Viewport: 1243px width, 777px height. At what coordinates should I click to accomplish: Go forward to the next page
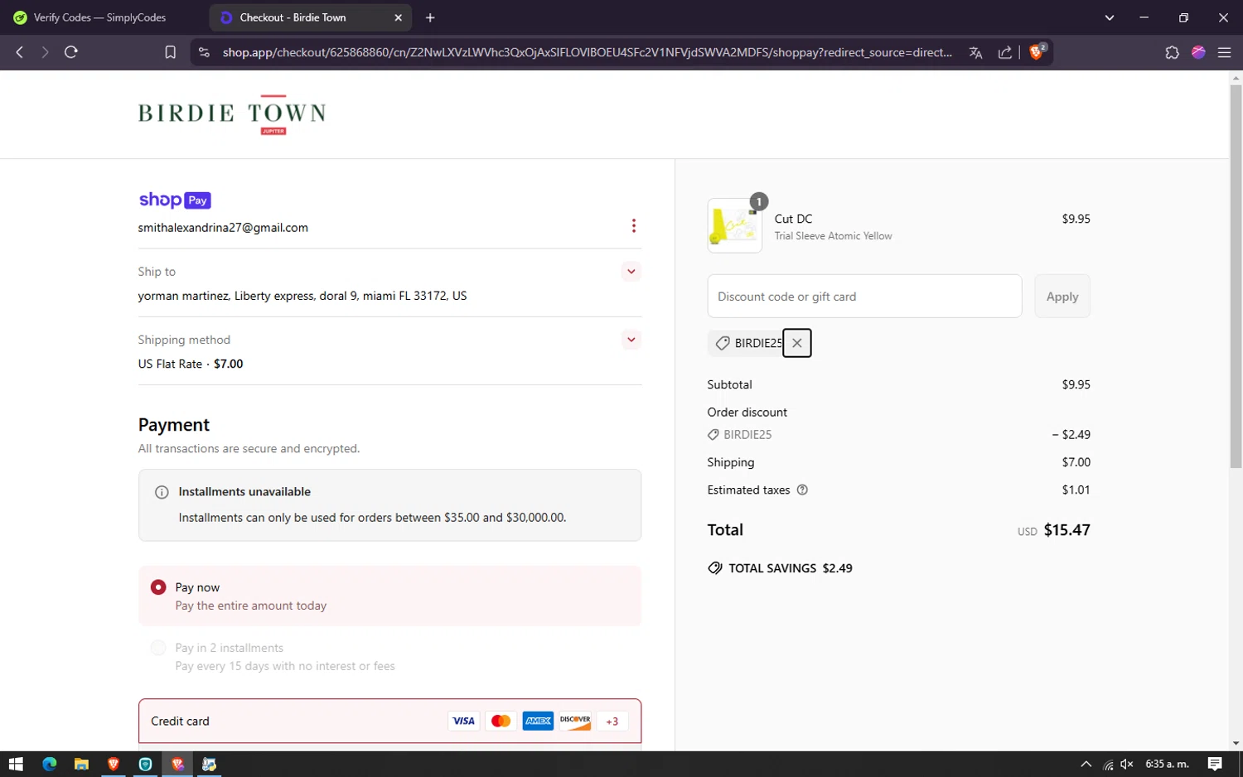45,52
